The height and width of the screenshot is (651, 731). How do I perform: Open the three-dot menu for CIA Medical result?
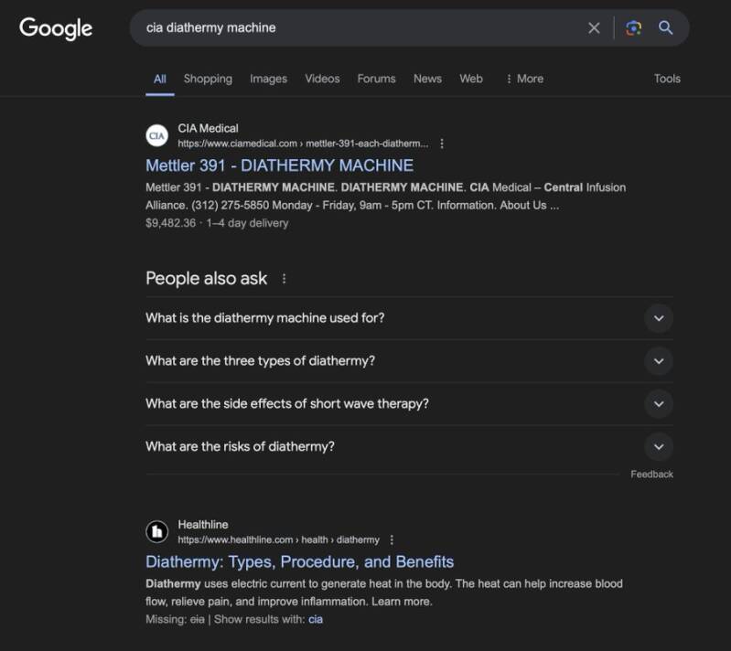442,144
